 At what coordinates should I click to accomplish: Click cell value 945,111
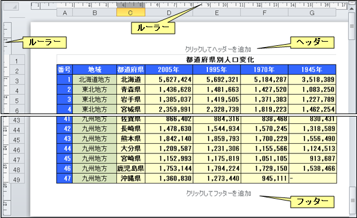(x=264, y=178)
